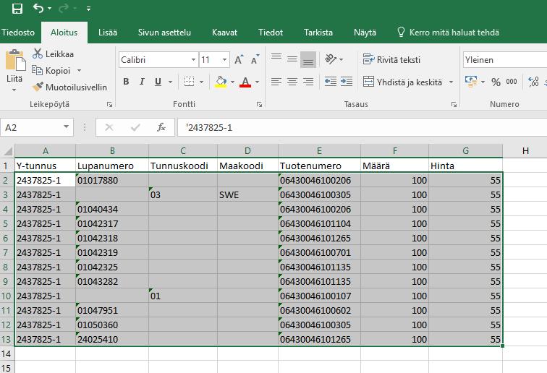Insert function with the fx icon
Screen dimensions: 547x373
point(161,128)
